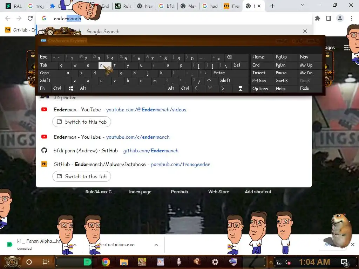The width and height of the screenshot is (359, 269).
Task: Open the Chrome side panel icon
Action: pyautogui.click(x=329, y=18)
